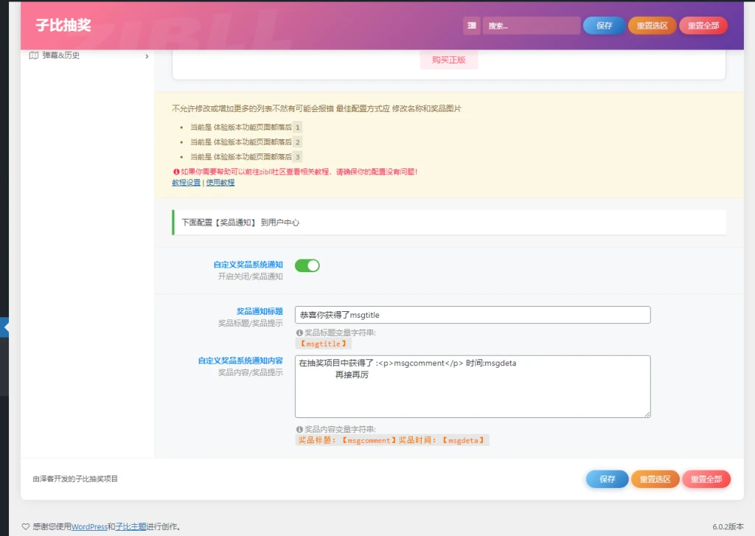
Task: Click the blue arrow on the left edge
Action: click(x=6, y=326)
